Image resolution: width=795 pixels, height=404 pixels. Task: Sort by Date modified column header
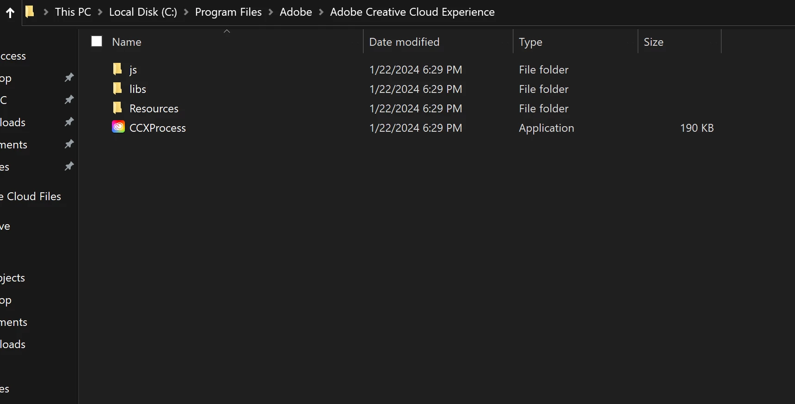[x=404, y=42]
